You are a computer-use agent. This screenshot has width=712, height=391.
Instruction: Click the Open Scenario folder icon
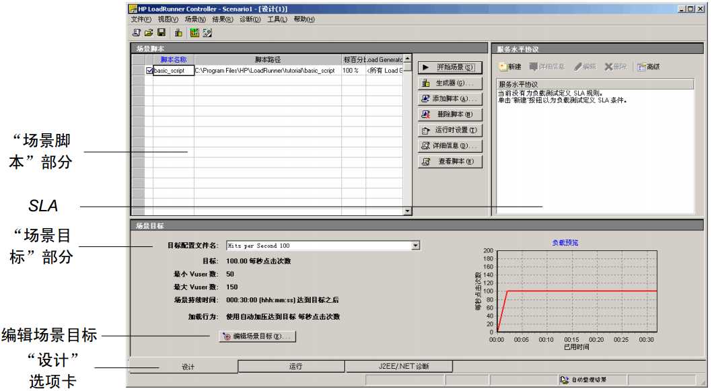[x=149, y=33]
